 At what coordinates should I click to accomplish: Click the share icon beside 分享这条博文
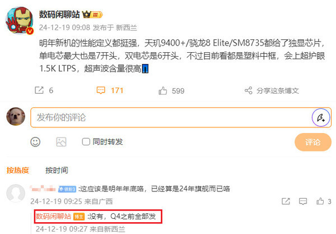click(248, 90)
